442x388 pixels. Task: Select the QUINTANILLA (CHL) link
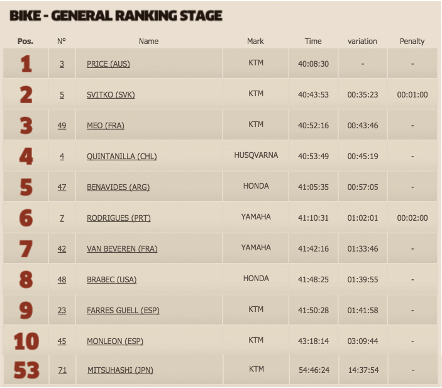click(122, 156)
